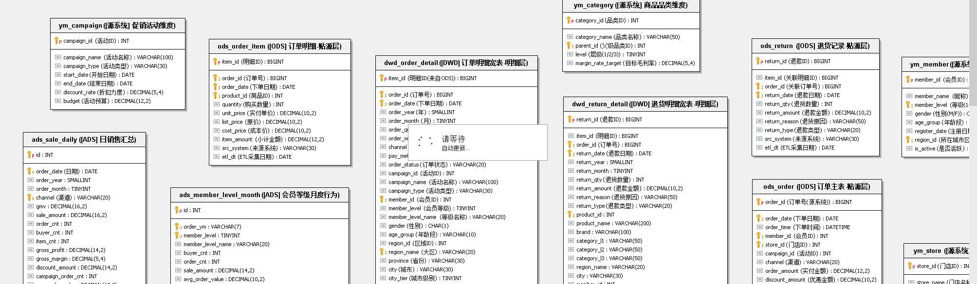Image resolution: width=977 pixels, height=284 pixels.
Task: Click the column icon beside campaign_name (活动名称)
Action: (57, 57)
